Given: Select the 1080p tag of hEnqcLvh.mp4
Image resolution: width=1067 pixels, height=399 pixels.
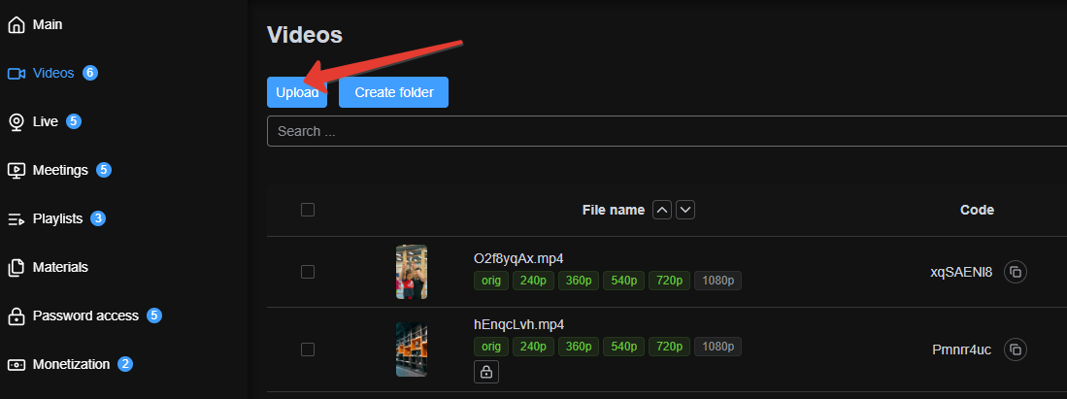Looking at the screenshot, I should (x=717, y=347).
